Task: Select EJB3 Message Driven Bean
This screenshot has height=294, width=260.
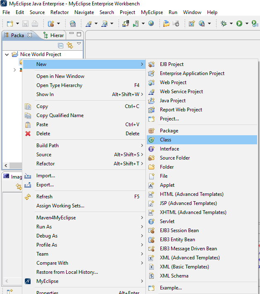Action: tap(202, 249)
